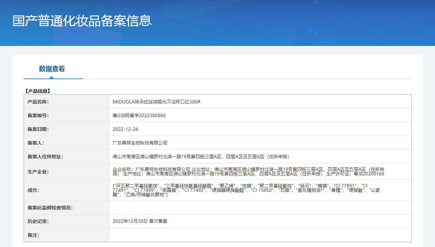435x247 pixels.
Task: Click the 生产企业 row label
Action: click(38, 172)
